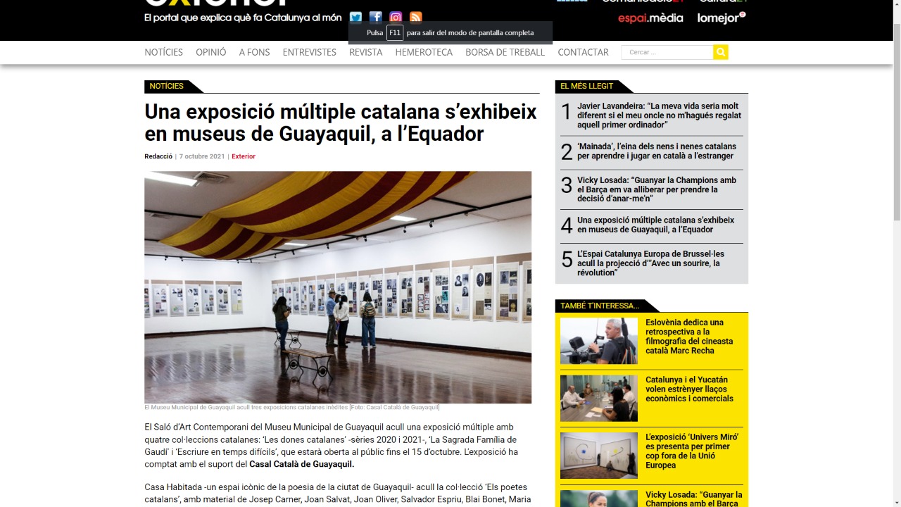Open the RSS feed icon
The width and height of the screenshot is (901, 507).
(x=416, y=18)
